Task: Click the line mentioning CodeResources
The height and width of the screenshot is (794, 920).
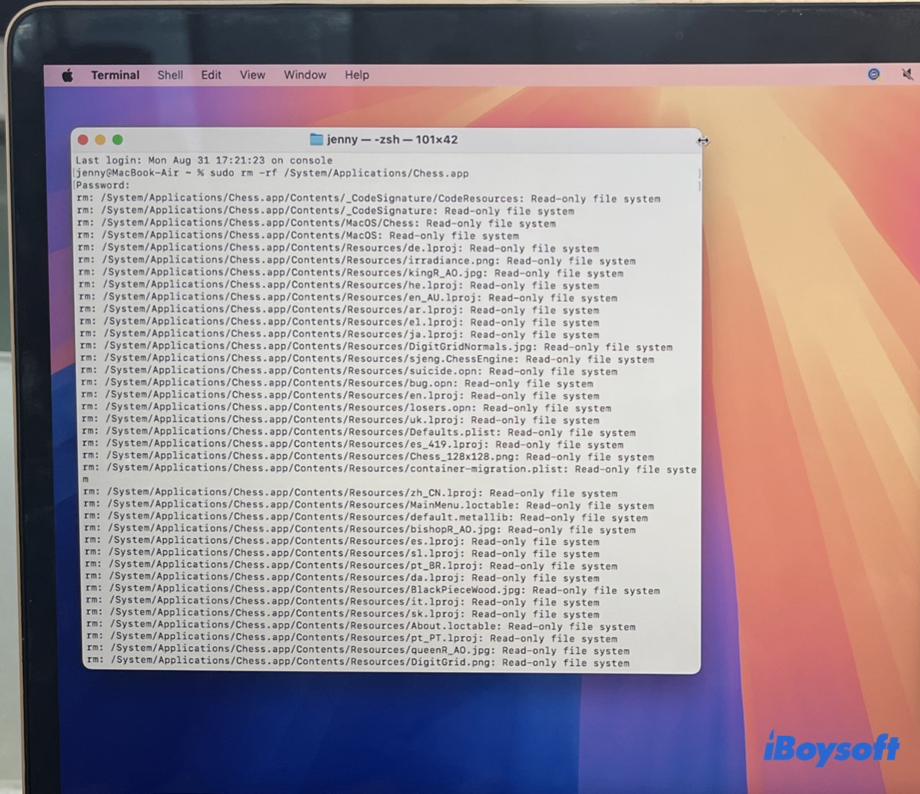Action: [368, 198]
